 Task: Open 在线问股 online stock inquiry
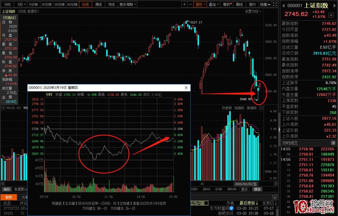pyautogui.click(x=199, y=203)
